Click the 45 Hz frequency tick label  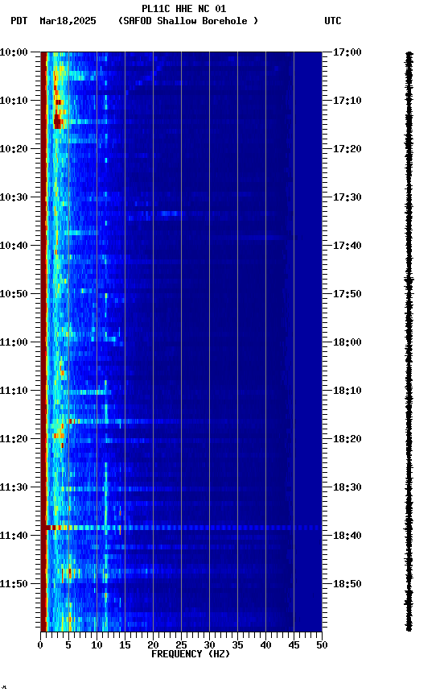[294, 645]
